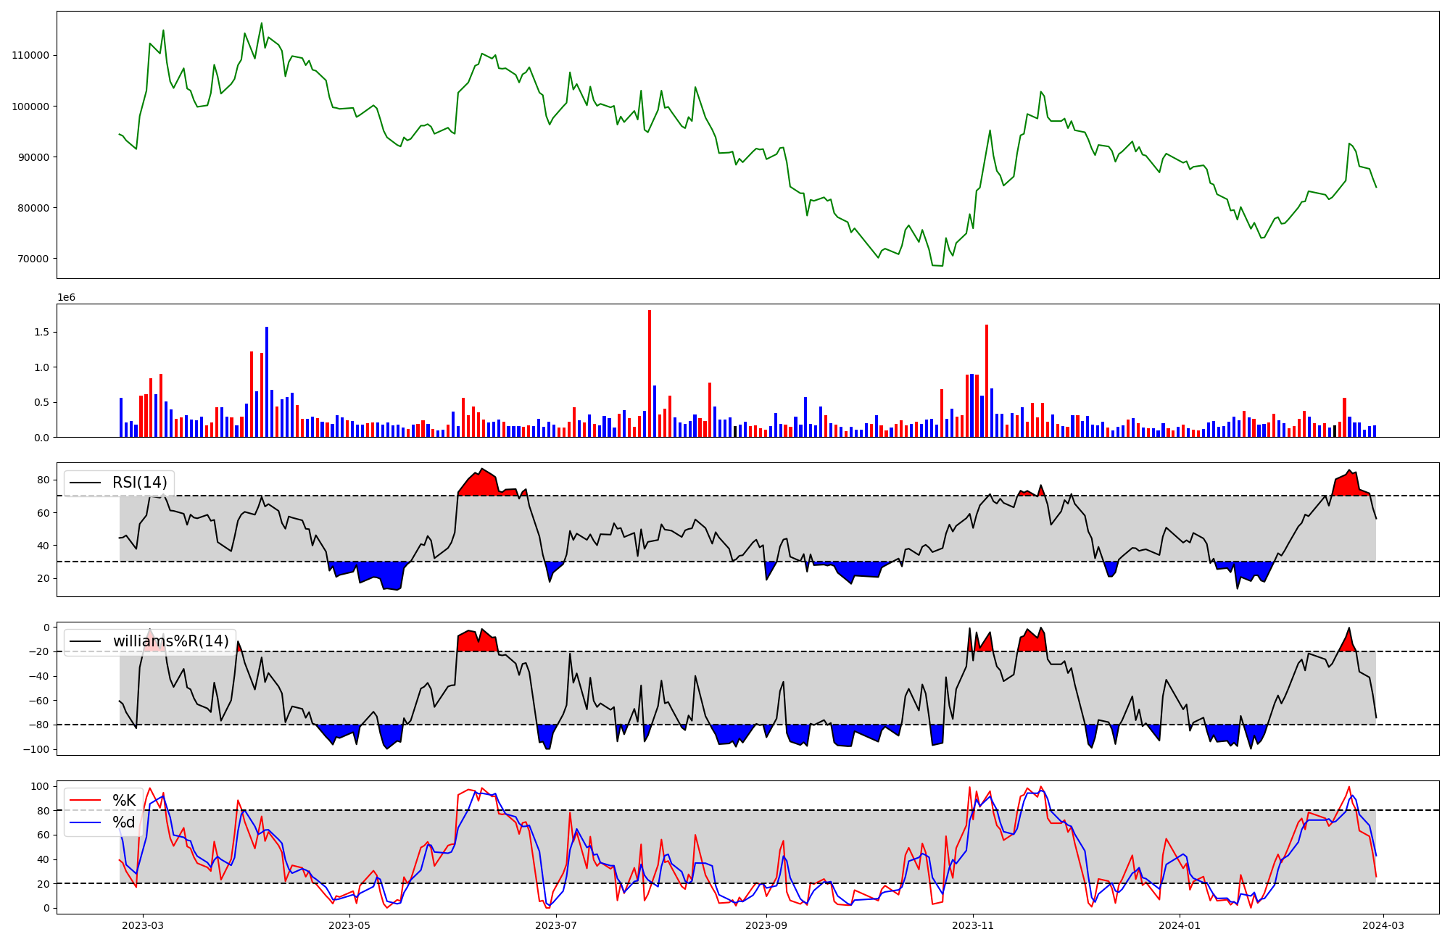
Task: Click the 2023-09 date tick label
Action: (x=766, y=925)
